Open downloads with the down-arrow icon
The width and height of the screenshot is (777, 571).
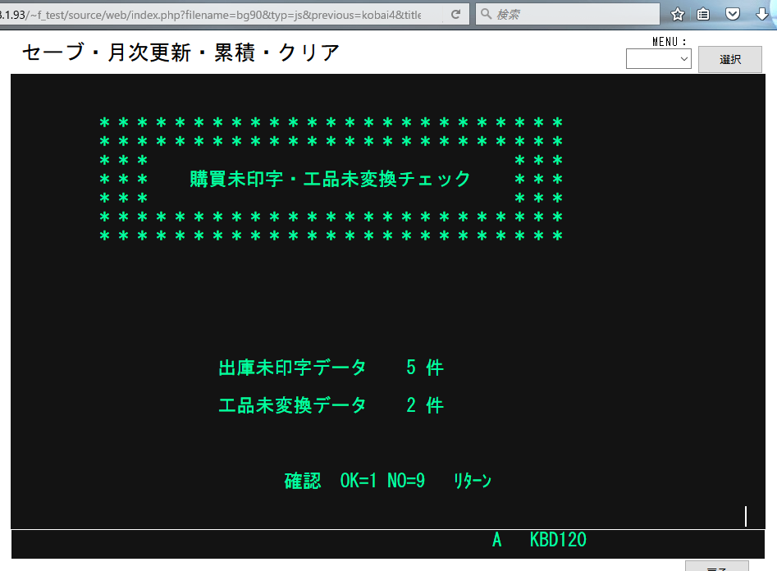761,15
